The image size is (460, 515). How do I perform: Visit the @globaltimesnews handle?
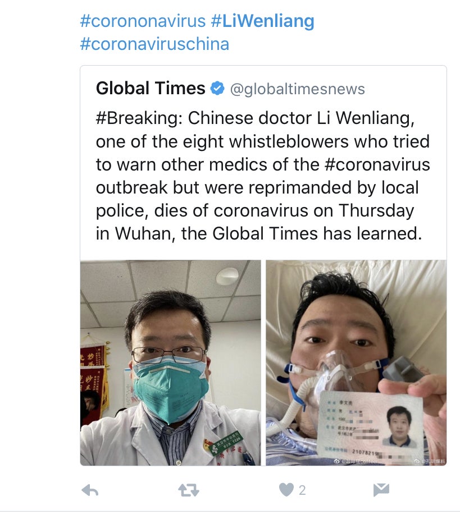(x=298, y=89)
